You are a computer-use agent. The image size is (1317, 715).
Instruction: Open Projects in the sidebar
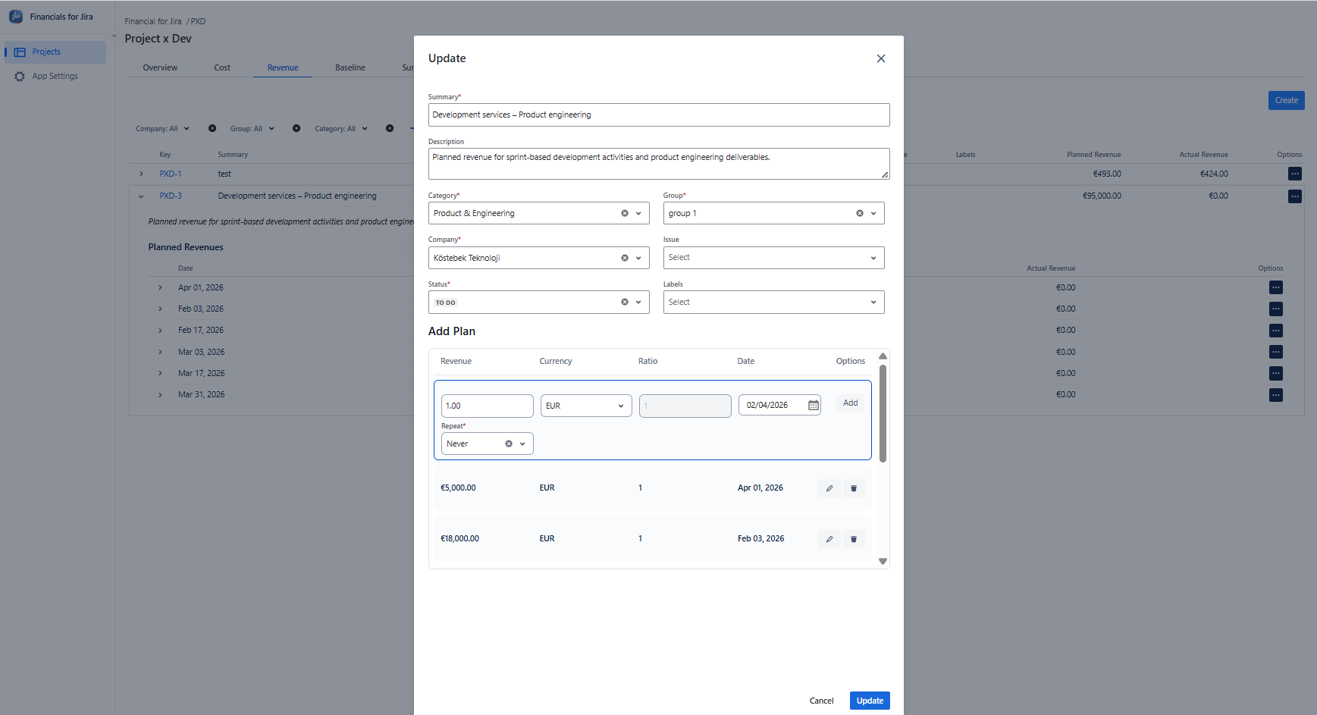(x=55, y=52)
